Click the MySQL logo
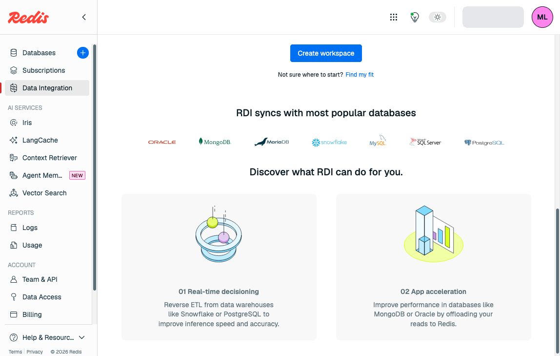Viewport: 560px width, 356px height. point(378,141)
